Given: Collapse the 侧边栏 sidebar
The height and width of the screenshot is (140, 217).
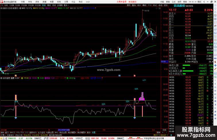Looking at the screenshot, I should 164,135.
